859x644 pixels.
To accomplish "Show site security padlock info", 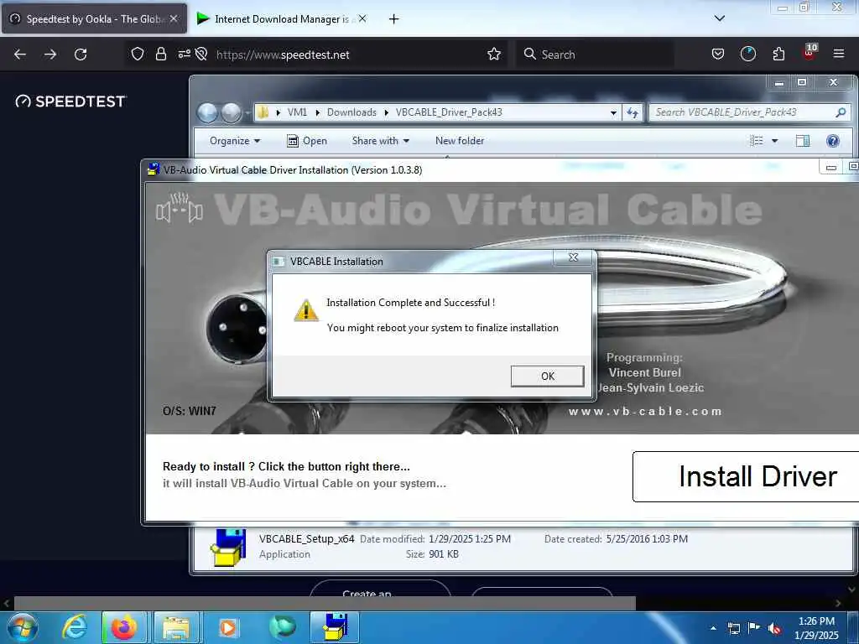I will click(160, 55).
